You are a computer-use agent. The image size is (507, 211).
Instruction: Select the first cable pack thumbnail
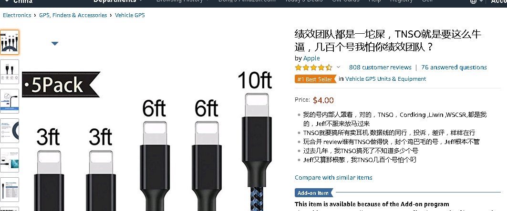coord(10,42)
